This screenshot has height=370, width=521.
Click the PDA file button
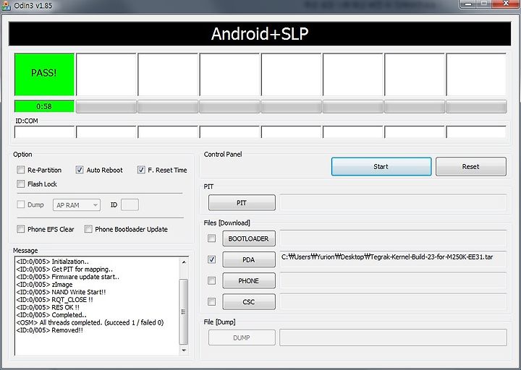[x=249, y=259]
